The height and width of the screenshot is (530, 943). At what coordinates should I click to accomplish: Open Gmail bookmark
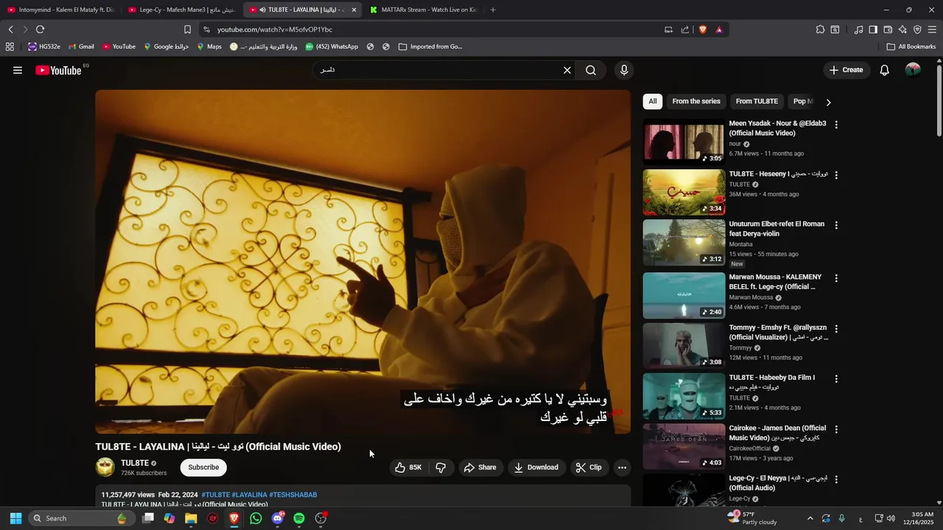81,46
